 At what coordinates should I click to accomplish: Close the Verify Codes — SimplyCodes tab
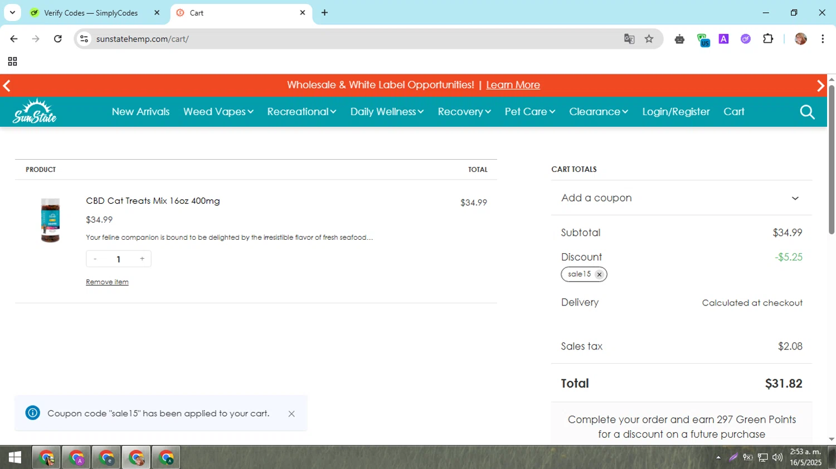coord(157,13)
